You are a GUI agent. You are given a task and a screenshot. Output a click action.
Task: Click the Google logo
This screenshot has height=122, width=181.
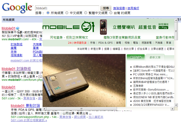pos(17,8)
